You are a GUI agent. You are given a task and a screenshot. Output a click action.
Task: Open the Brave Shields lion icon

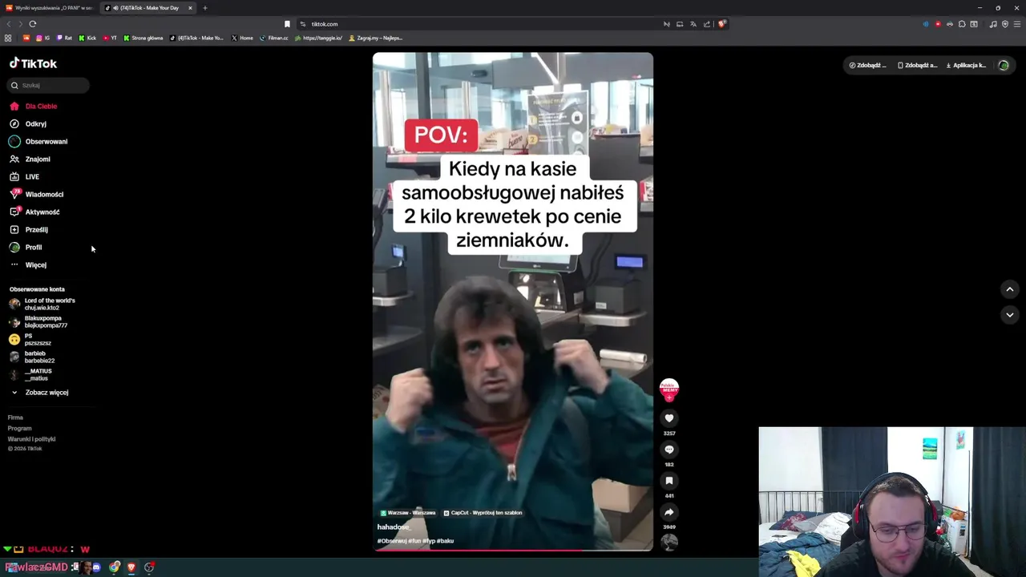click(x=721, y=24)
